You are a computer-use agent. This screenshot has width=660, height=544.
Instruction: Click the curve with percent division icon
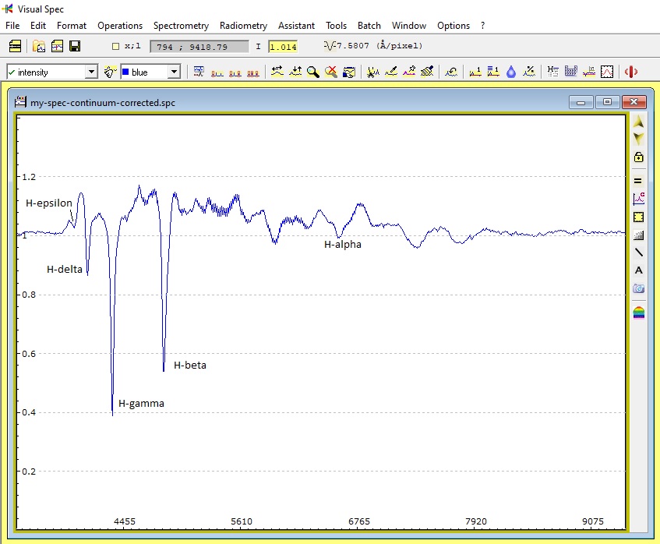[529, 72]
